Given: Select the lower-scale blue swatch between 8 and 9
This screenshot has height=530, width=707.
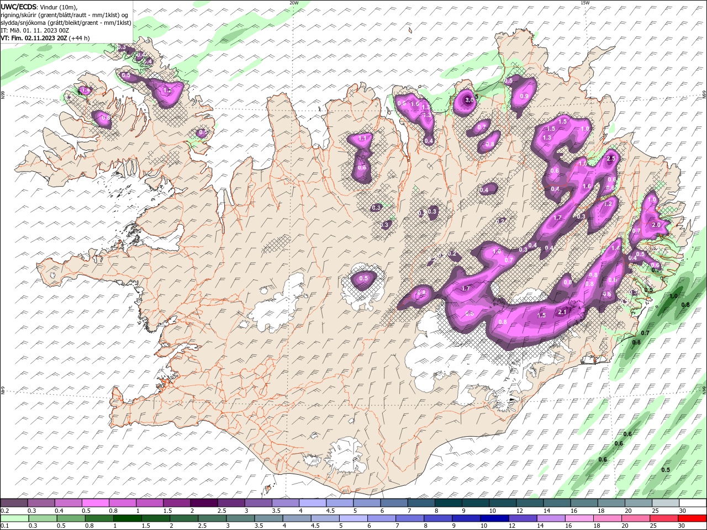Looking at the screenshot, I should click(x=437, y=518).
